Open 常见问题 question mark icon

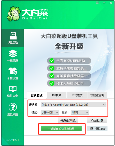tap(13, 107)
